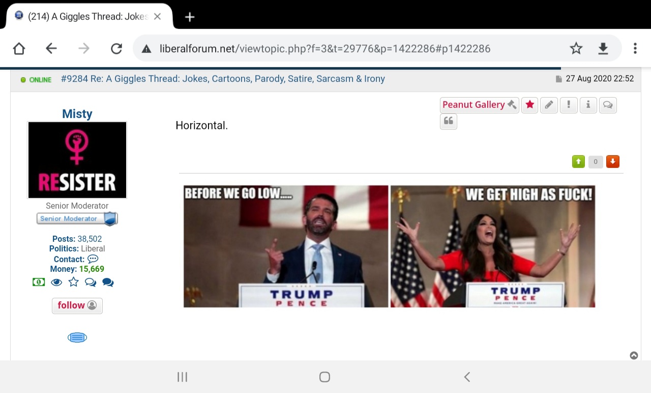Reload the page with the refresh icon
This screenshot has height=393, width=651.
coord(116,48)
